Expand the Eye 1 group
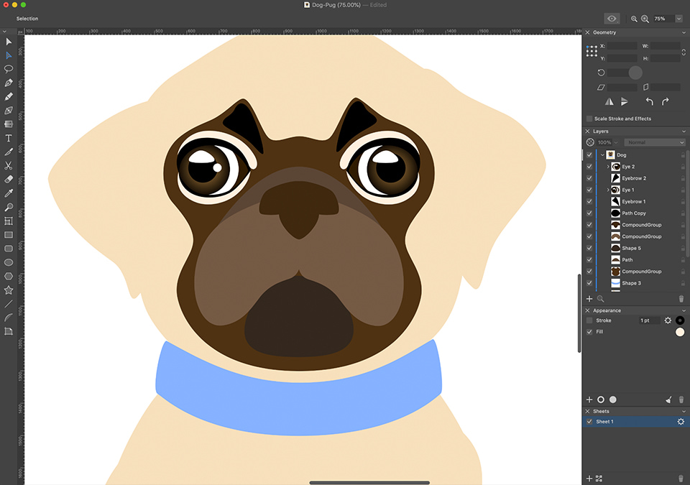Viewport: 690px width, 485px height. (x=608, y=190)
